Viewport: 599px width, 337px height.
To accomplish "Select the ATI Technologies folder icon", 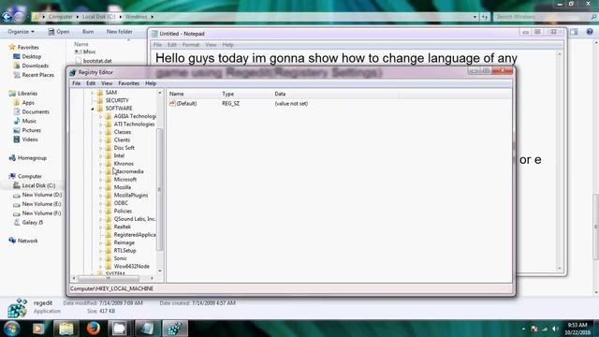I will pos(109,125).
